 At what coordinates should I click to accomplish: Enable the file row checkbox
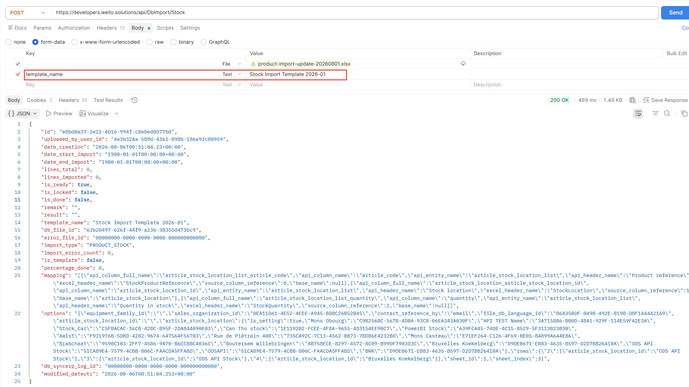point(18,64)
